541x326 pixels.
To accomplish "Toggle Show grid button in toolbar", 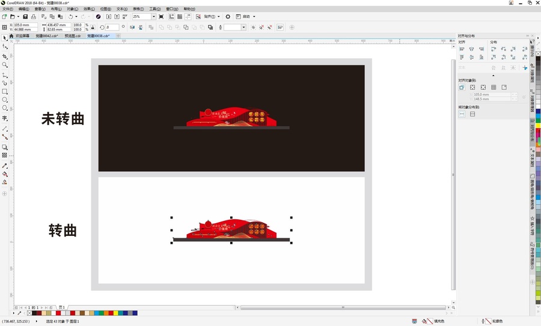I will (x=180, y=17).
